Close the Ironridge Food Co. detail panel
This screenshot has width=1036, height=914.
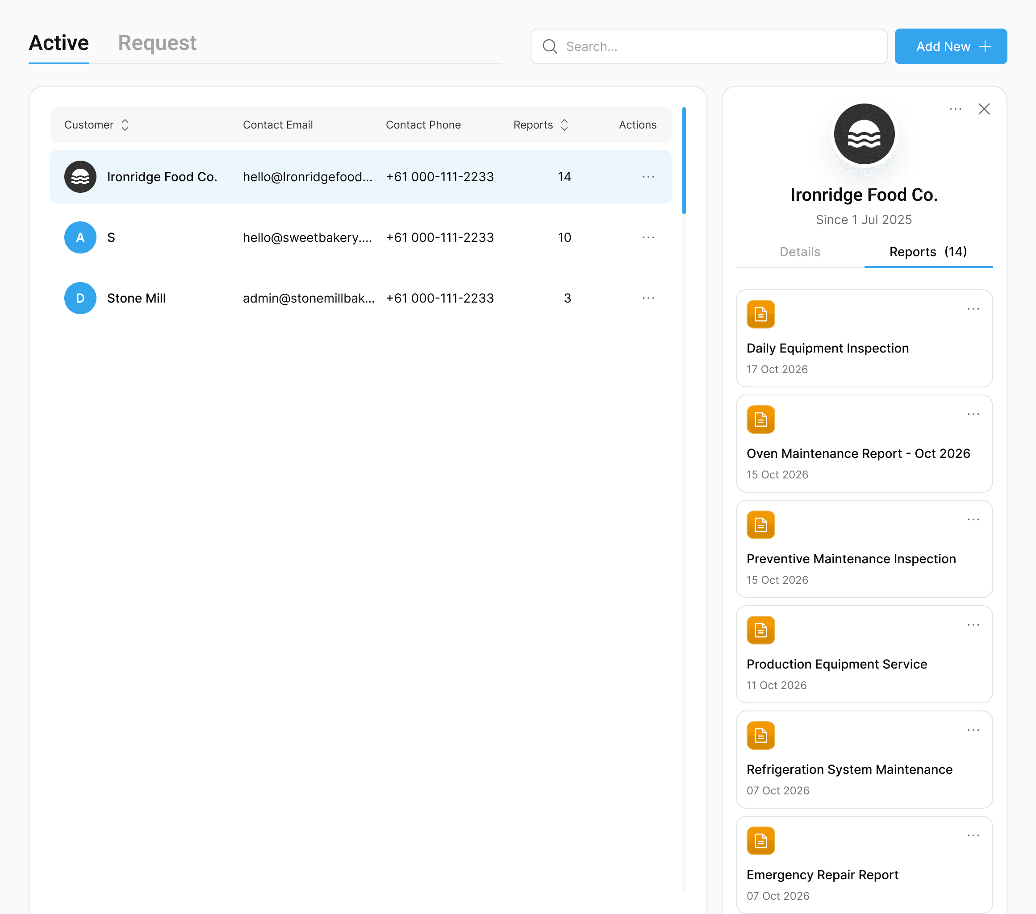pos(983,109)
